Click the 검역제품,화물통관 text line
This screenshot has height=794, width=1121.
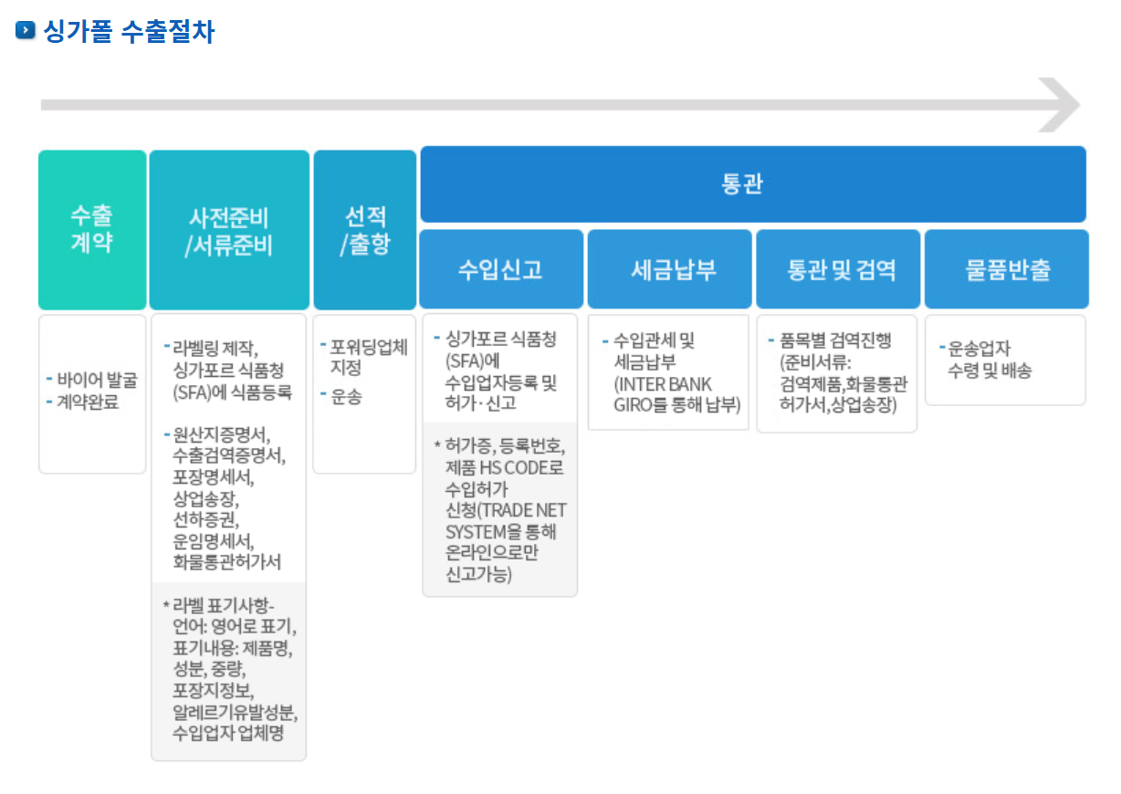pyautogui.click(x=842, y=383)
